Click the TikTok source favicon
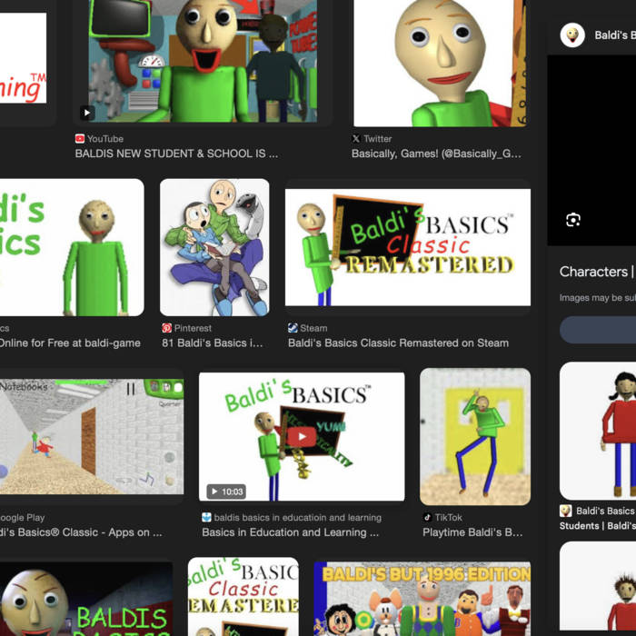The height and width of the screenshot is (636, 636). 427,517
